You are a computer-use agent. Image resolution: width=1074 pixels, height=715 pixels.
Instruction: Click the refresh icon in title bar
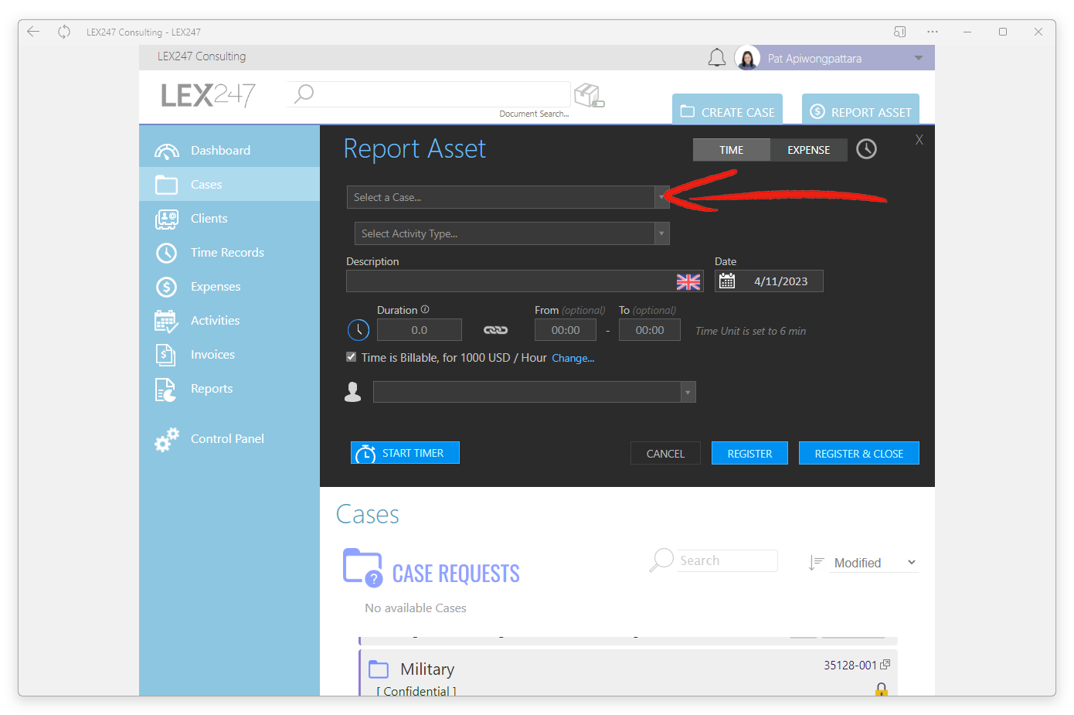64,32
